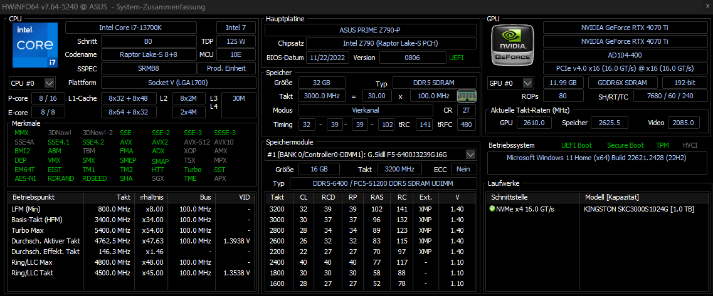Click the Prod. Einheit field
Viewport: 713px width, 296px height.
[226, 69]
